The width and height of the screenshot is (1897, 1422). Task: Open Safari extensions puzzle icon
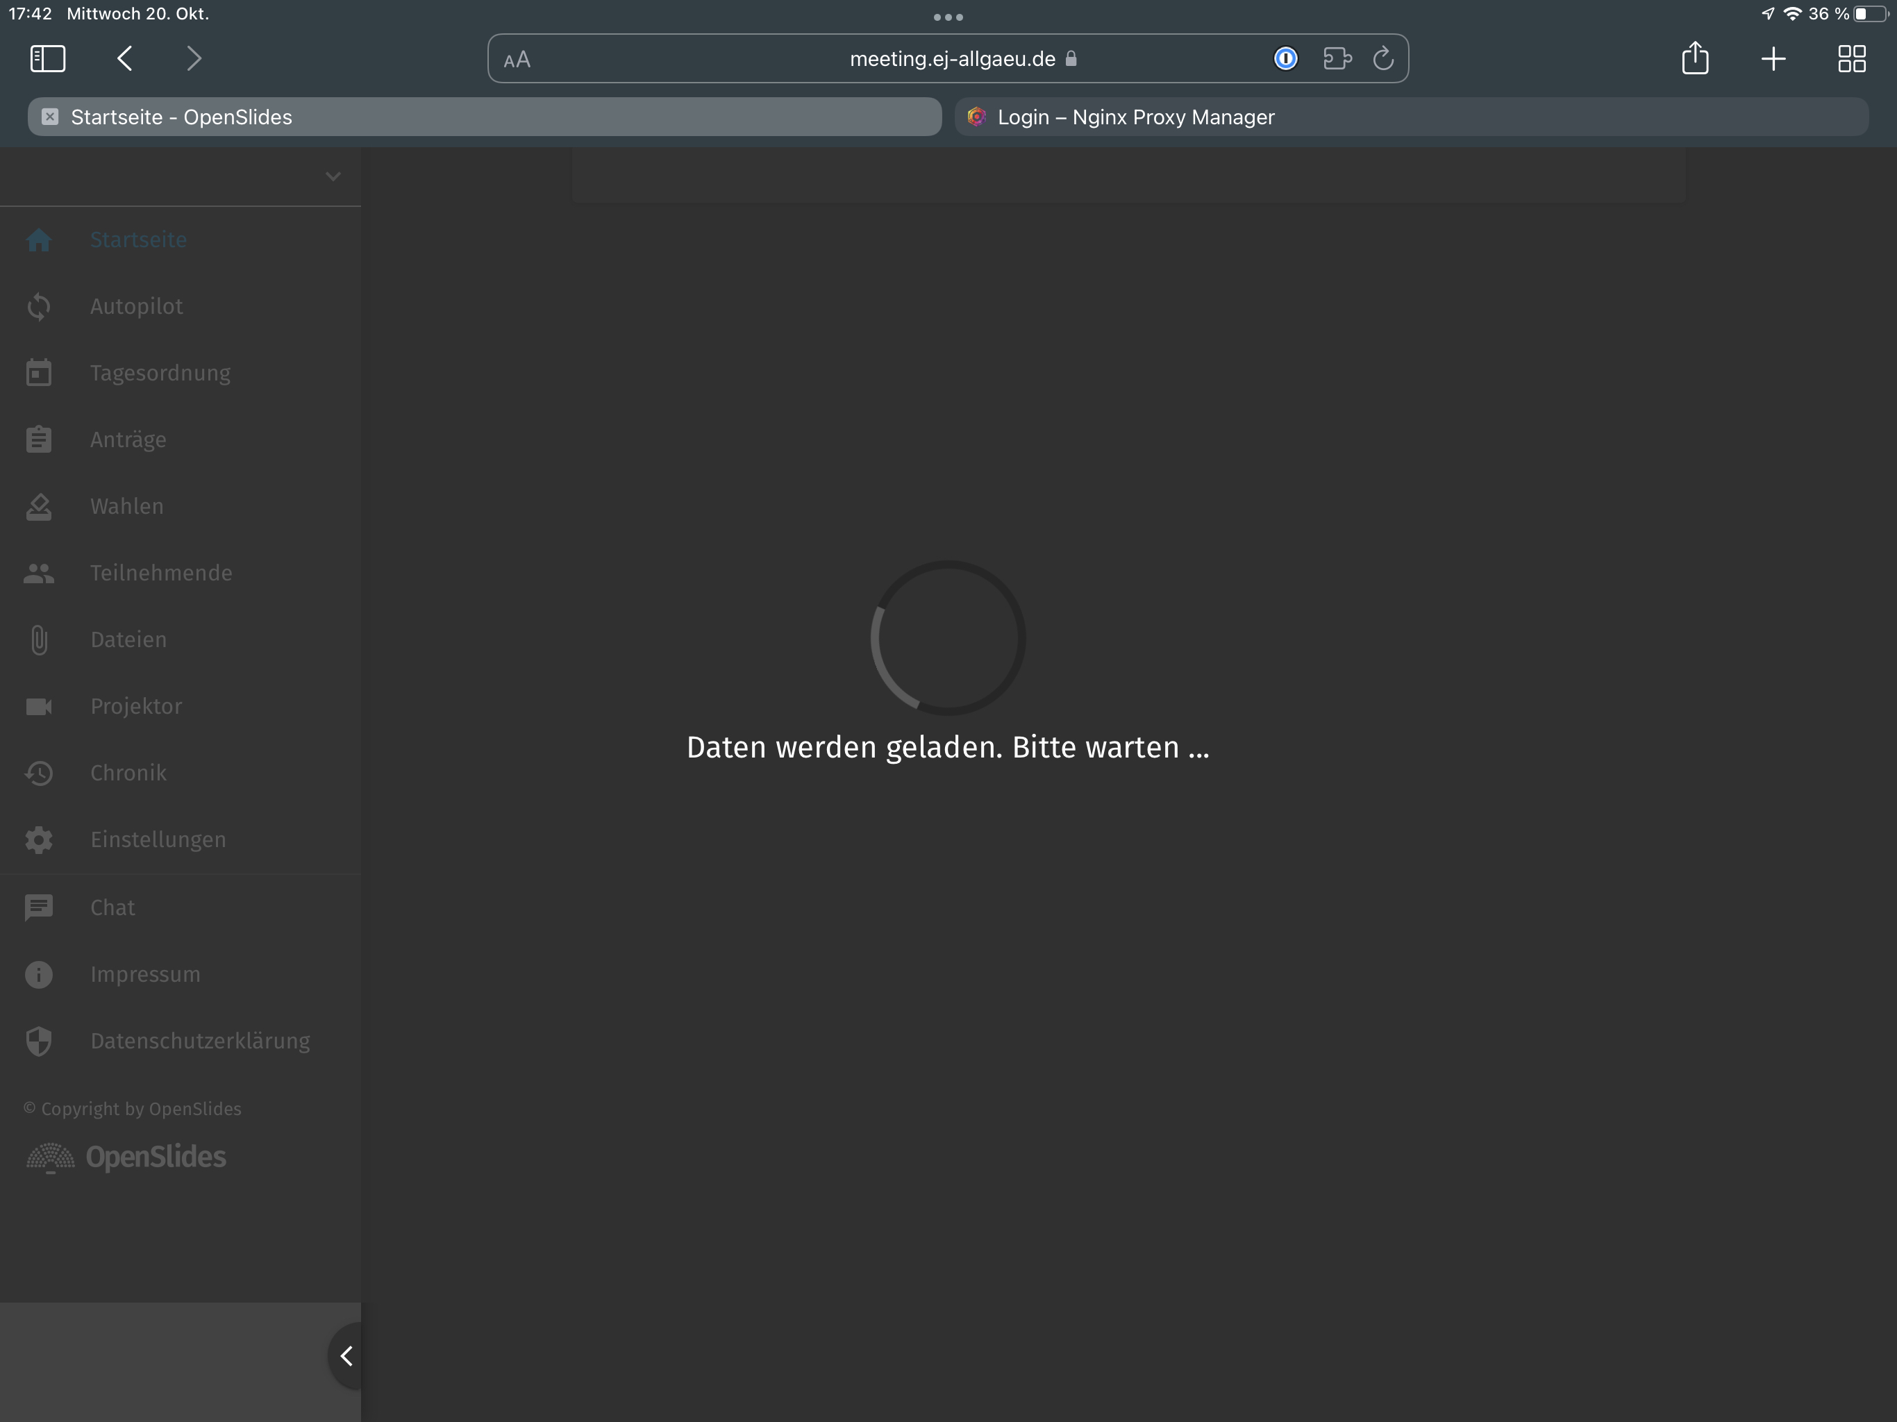pyautogui.click(x=1337, y=58)
